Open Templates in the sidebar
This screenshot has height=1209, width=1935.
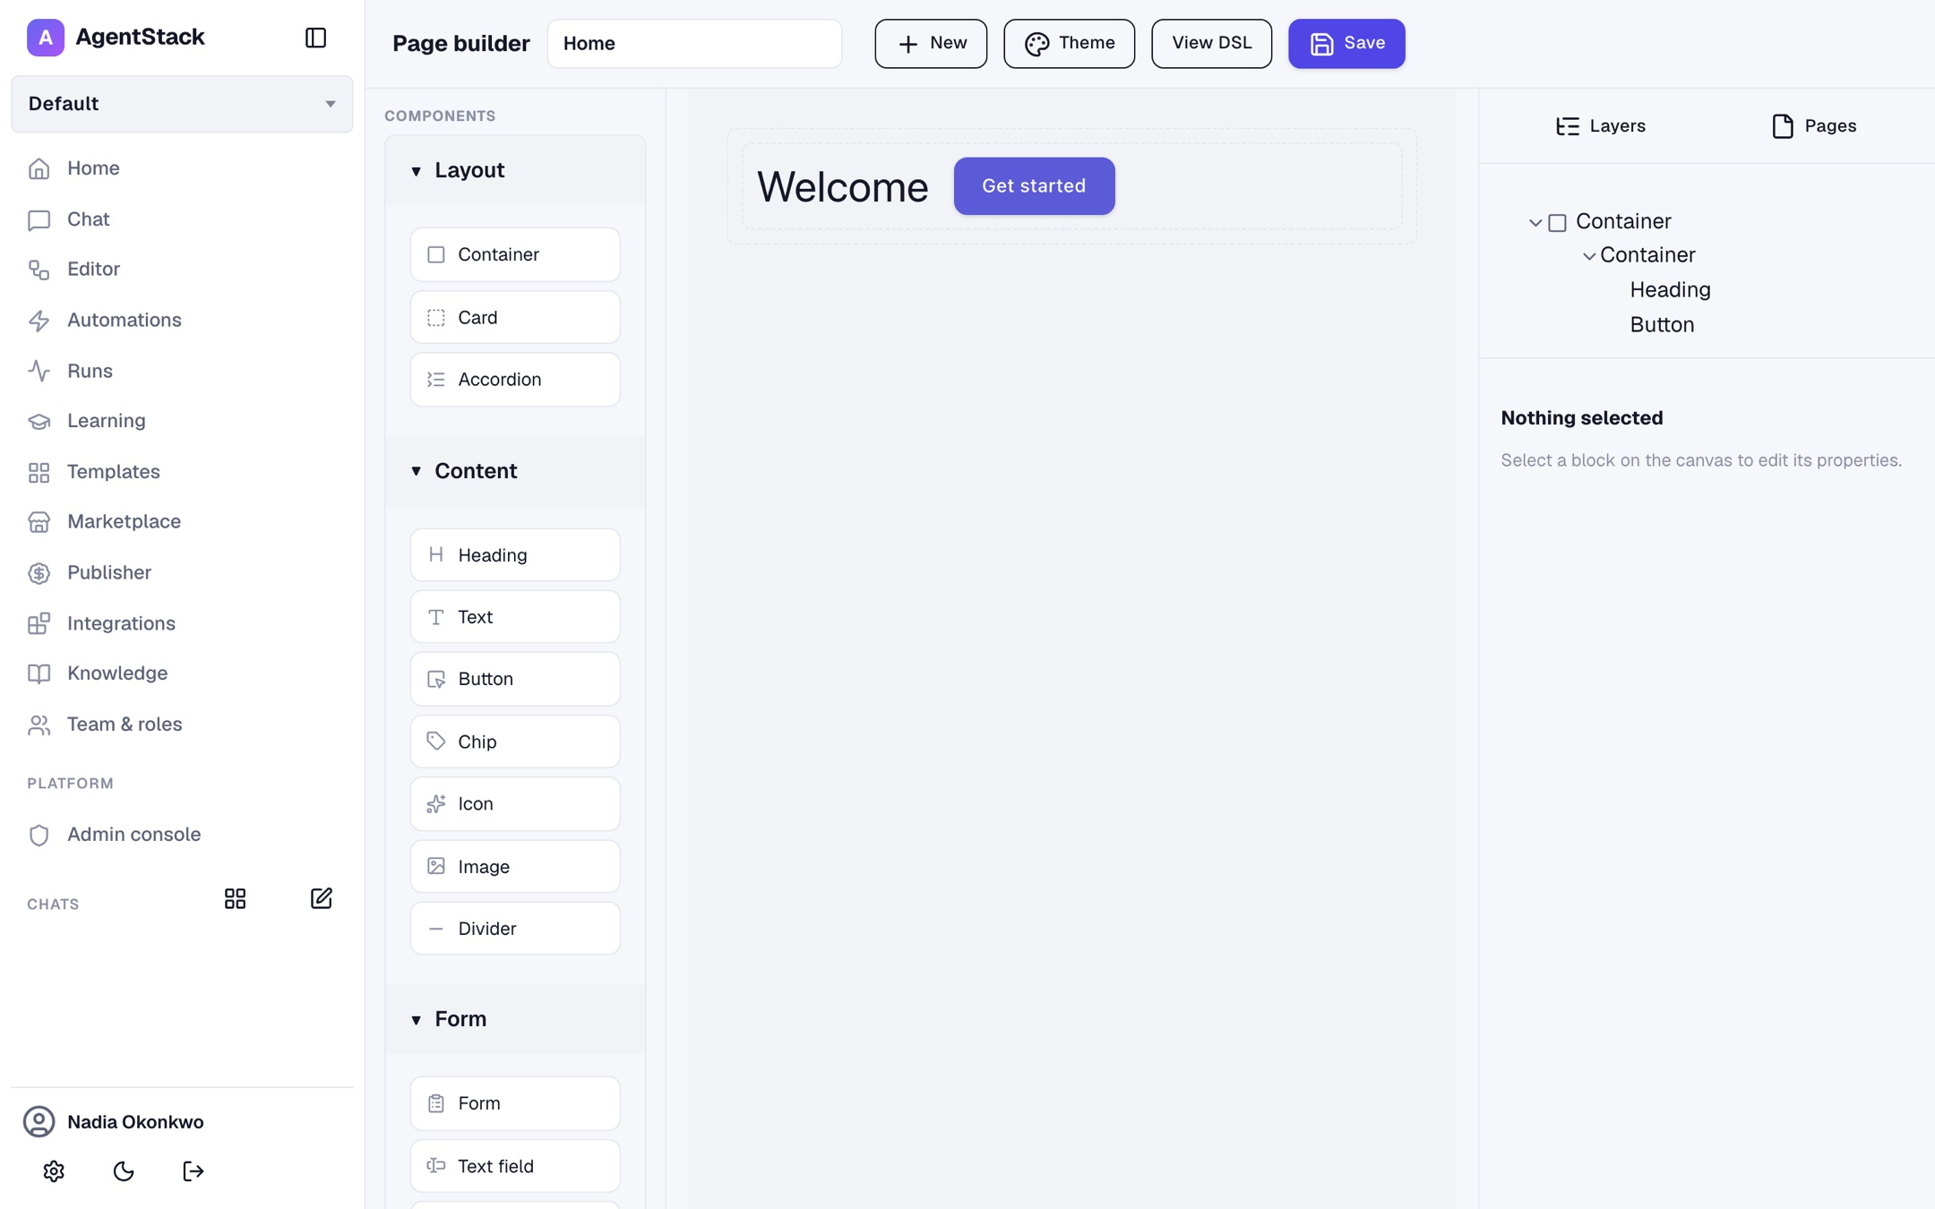pyautogui.click(x=182, y=472)
